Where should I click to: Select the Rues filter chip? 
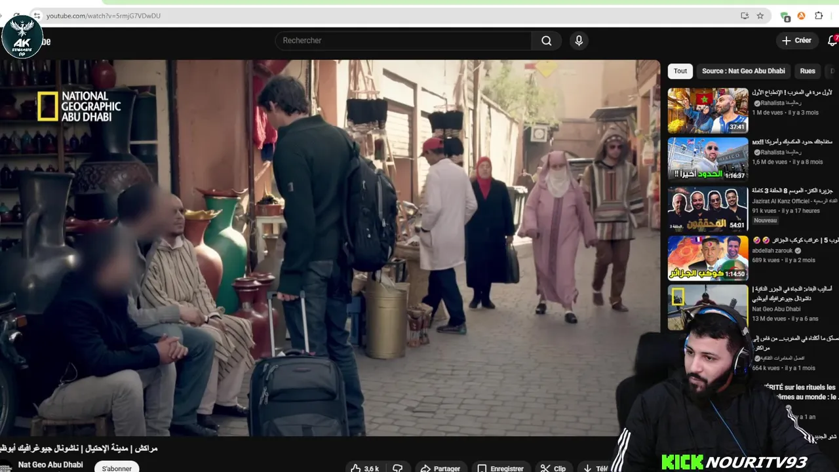[x=808, y=71]
